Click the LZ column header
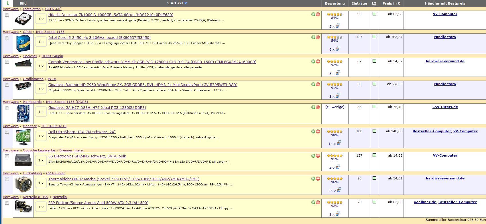Screen dimensions: 486x224 [374, 3]
